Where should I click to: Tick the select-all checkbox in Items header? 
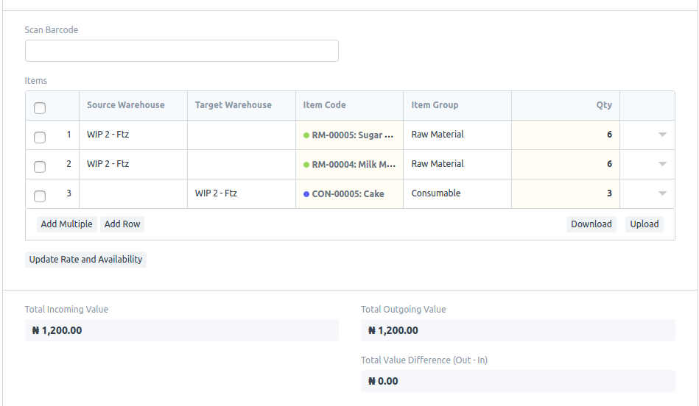point(40,108)
